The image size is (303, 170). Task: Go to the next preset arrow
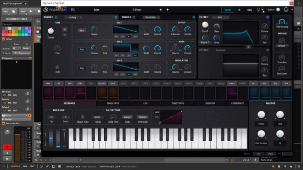click(168, 10)
